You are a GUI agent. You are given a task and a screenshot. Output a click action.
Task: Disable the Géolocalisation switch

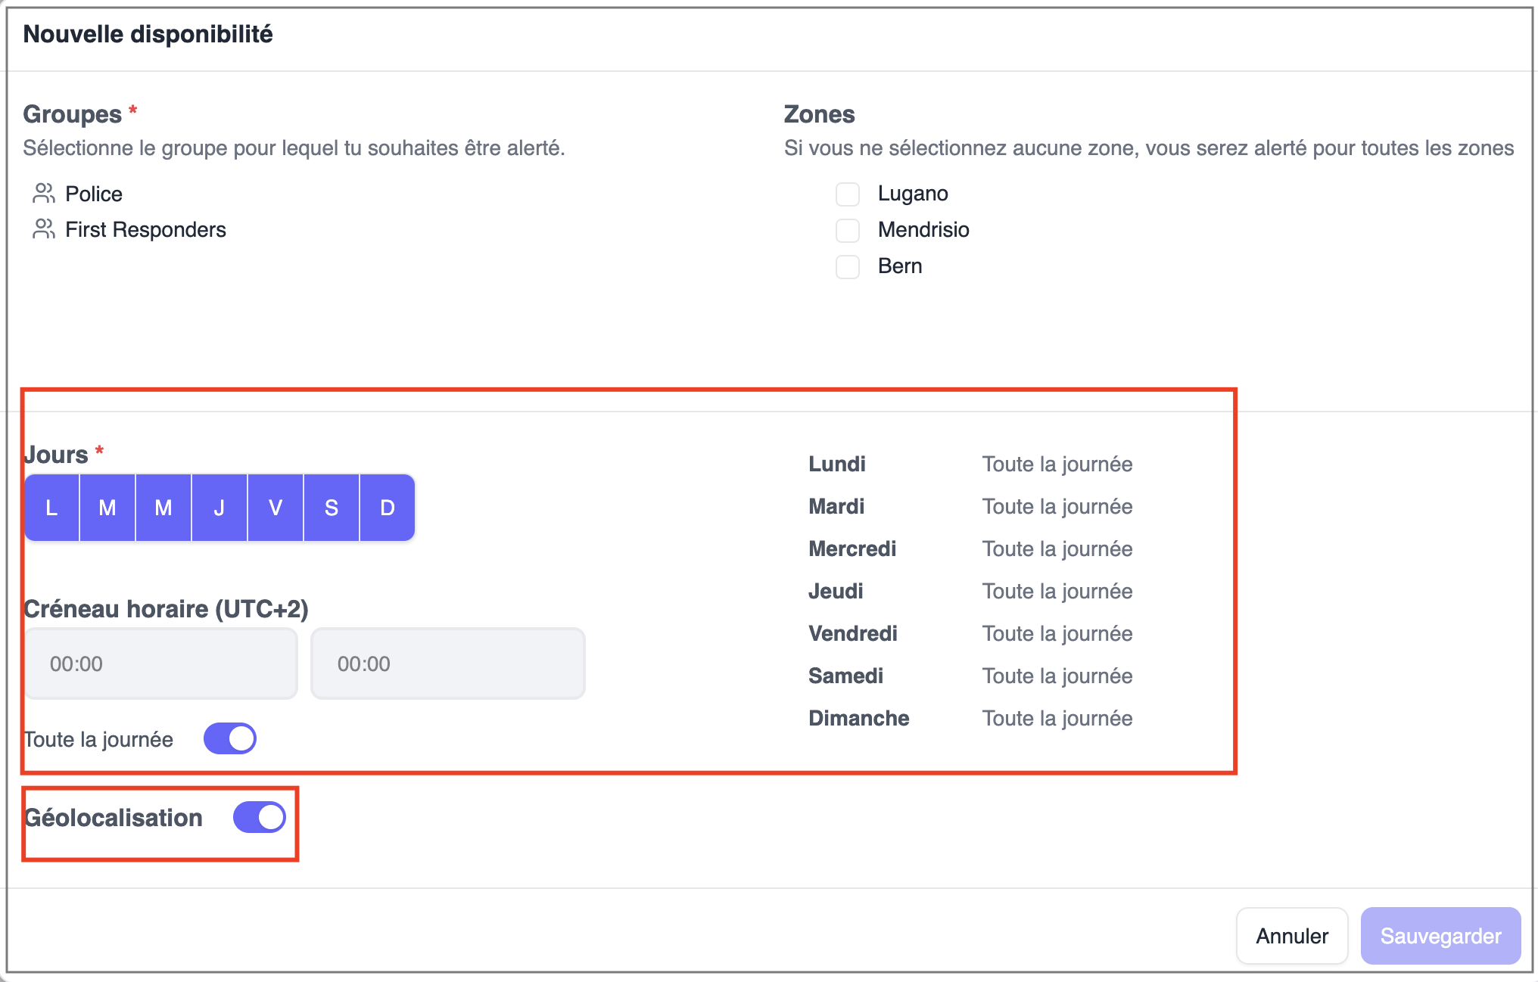(x=260, y=817)
